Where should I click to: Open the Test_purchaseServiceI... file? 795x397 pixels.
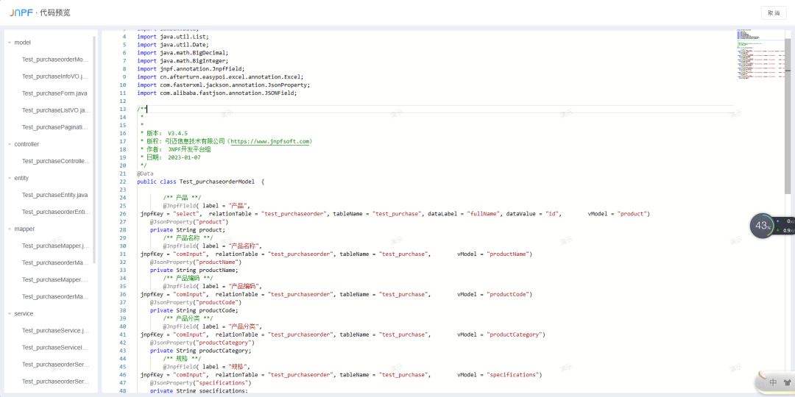tap(55, 348)
